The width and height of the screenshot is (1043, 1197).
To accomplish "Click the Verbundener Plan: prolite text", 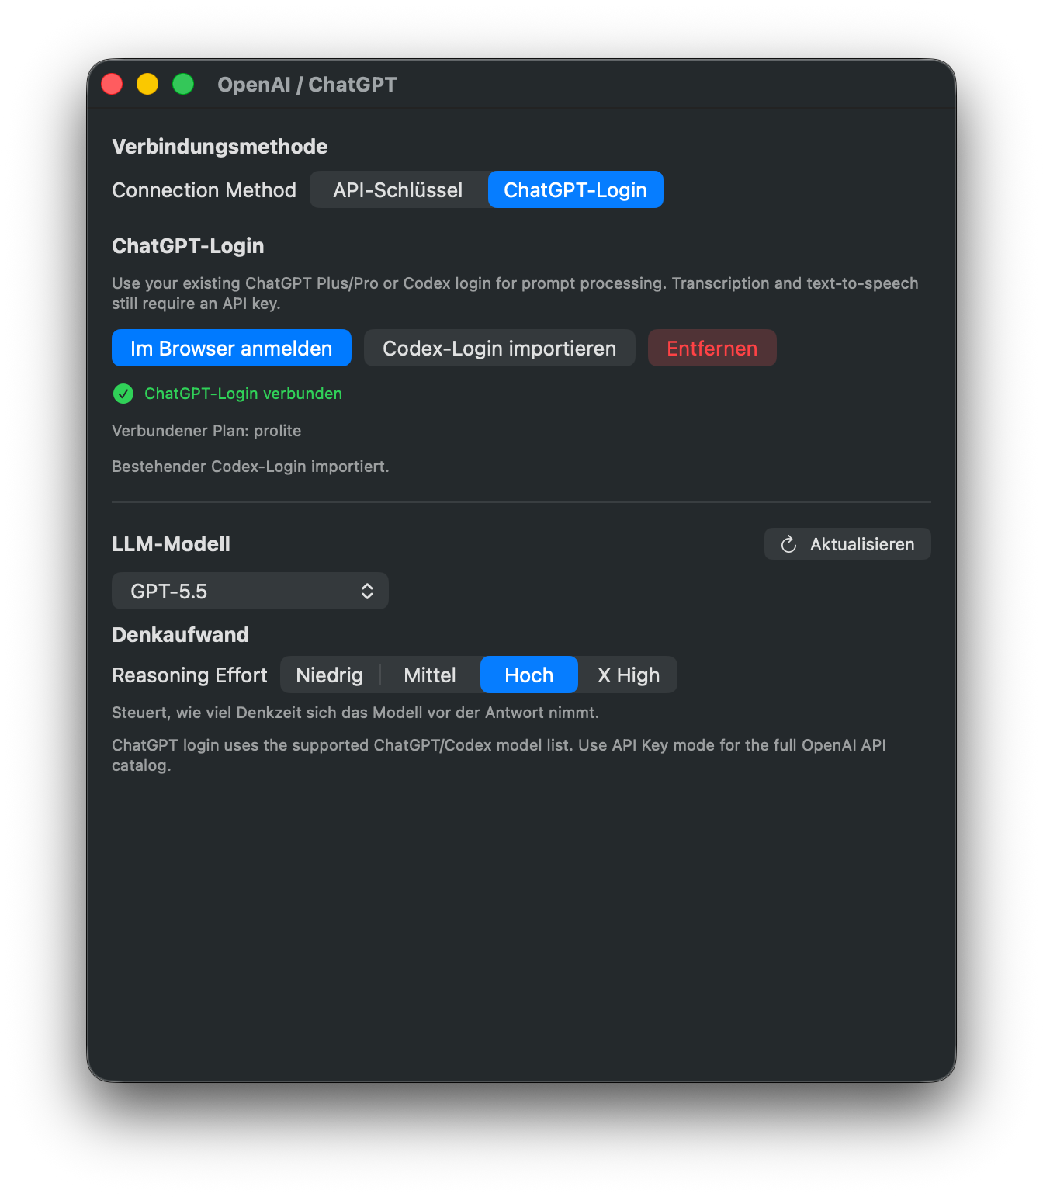I will tap(206, 431).
